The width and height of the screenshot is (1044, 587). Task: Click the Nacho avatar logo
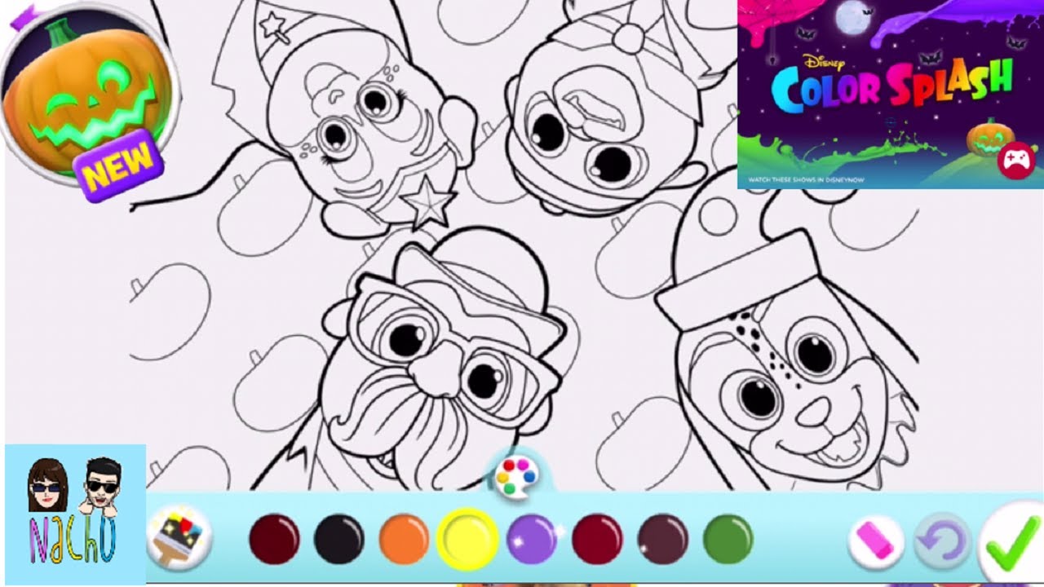[75, 514]
